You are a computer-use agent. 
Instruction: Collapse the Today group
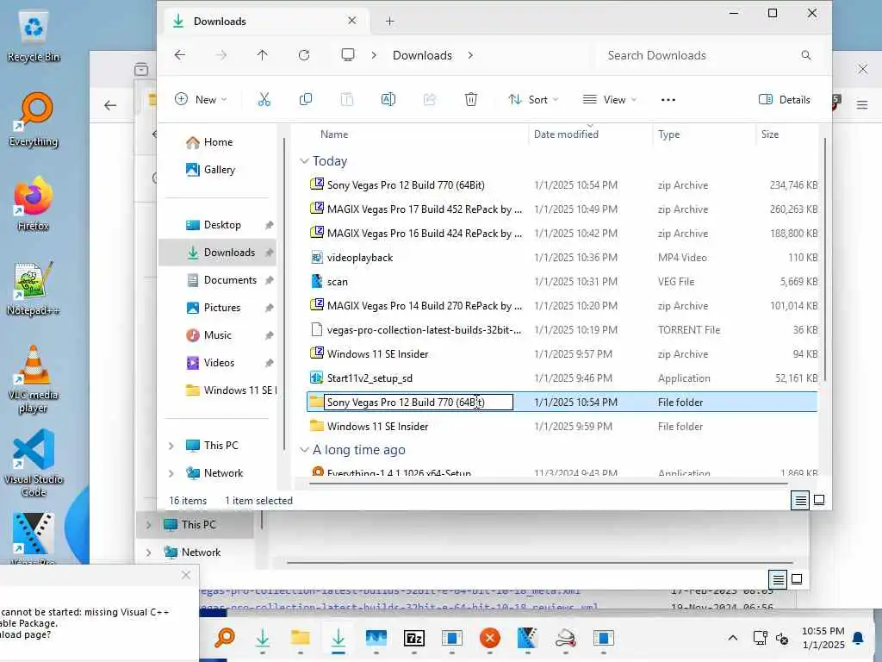click(x=304, y=161)
